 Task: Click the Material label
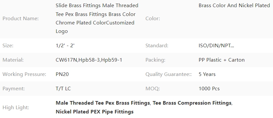pos(13,60)
